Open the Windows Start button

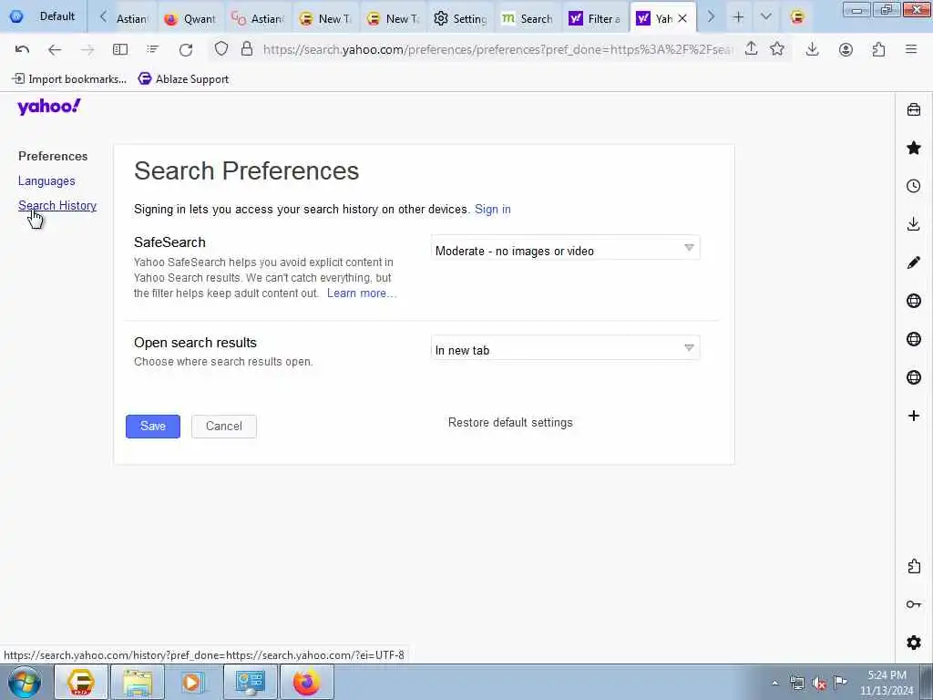tap(25, 682)
